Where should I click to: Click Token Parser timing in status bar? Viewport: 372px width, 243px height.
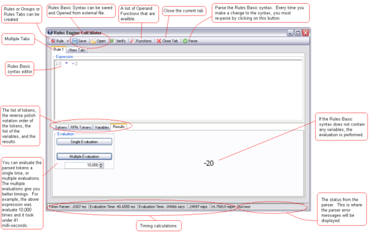click(68, 207)
